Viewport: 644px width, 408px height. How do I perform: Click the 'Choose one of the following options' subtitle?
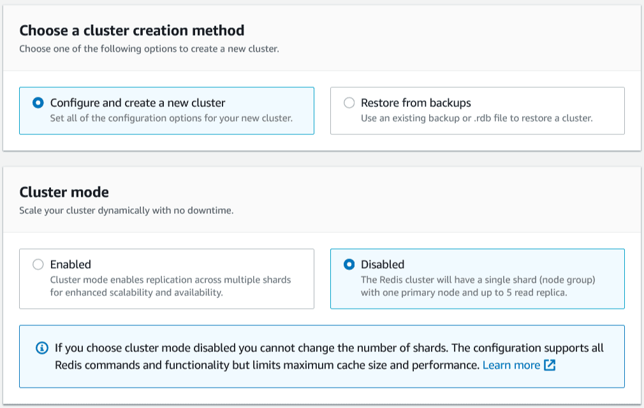click(x=149, y=48)
